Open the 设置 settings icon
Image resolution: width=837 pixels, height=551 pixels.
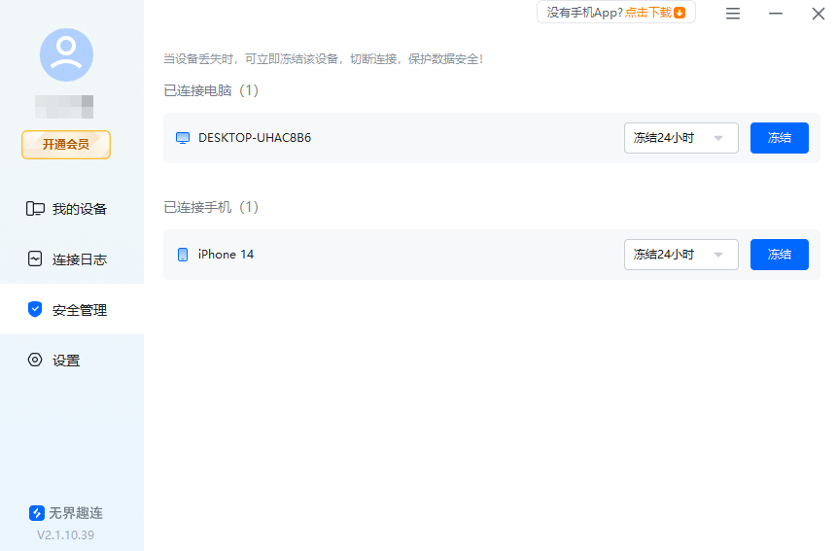[x=35, y=361]
